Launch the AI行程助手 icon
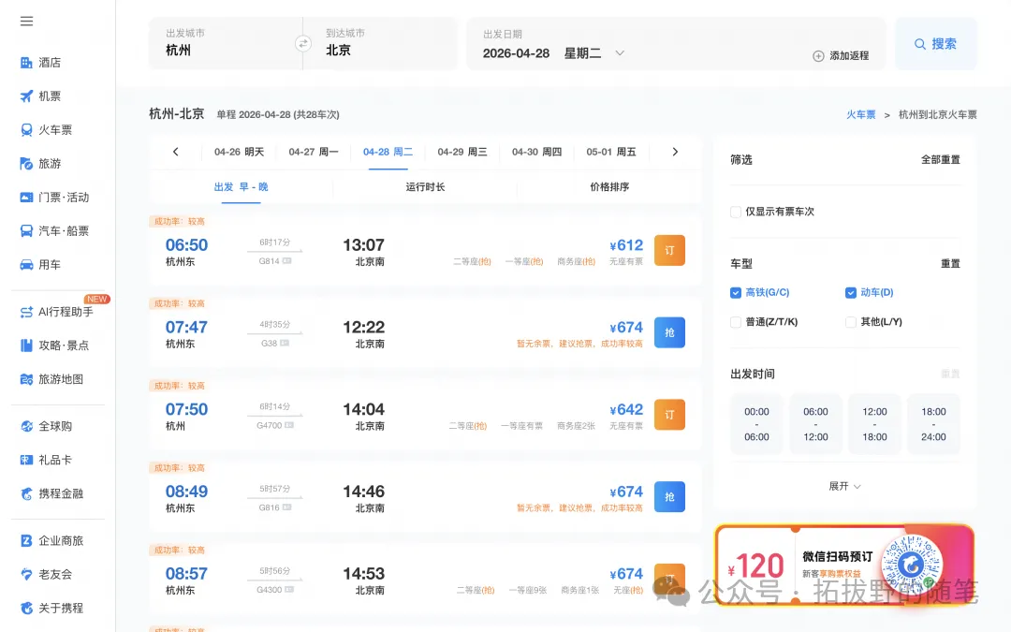 tap(26, 312)
